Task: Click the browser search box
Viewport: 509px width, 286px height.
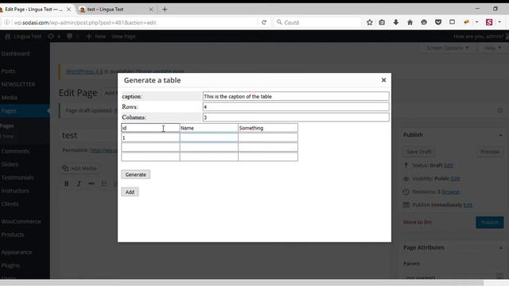Action: 318,22
